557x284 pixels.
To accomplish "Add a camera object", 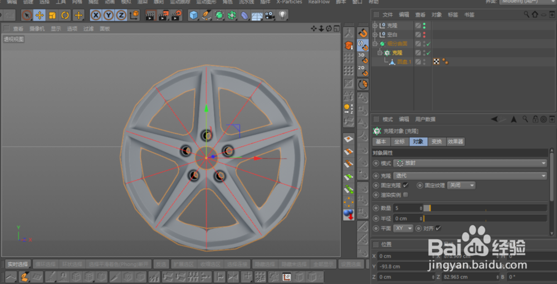I will coord(270,15).
